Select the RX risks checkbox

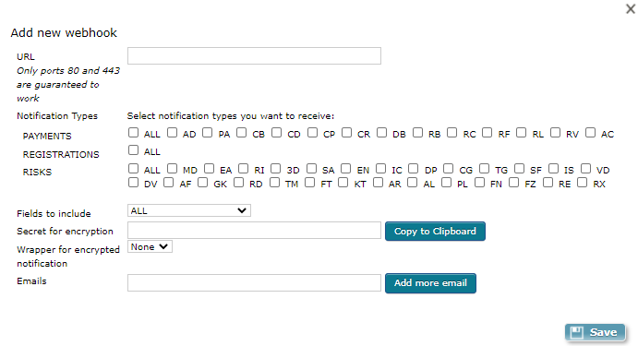583,183
